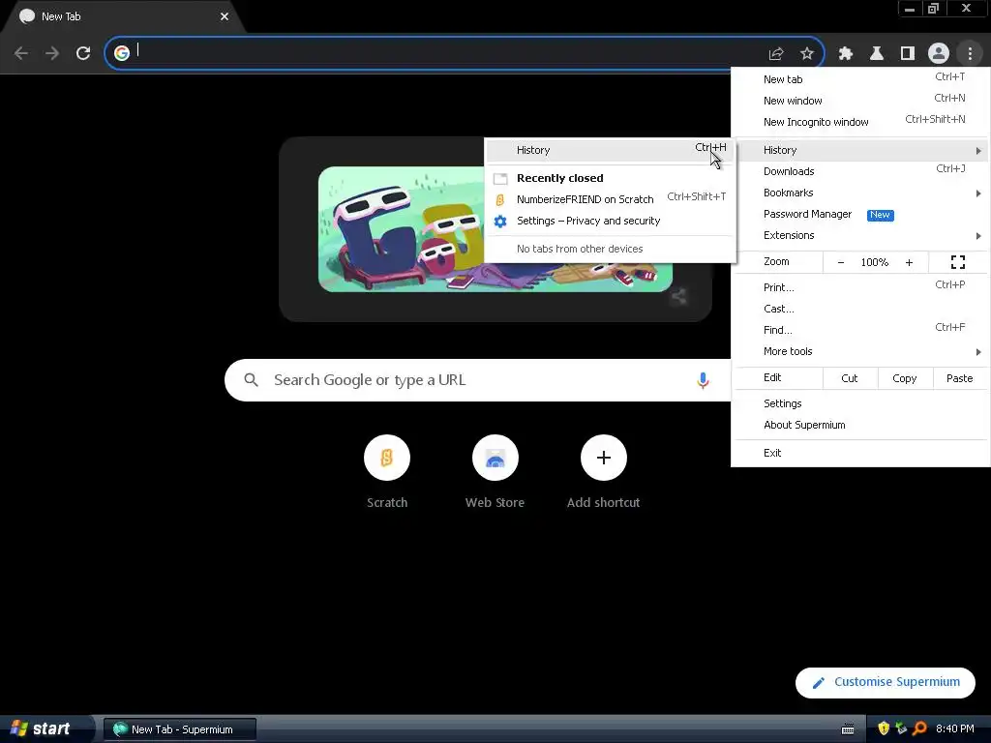Click the keyboard tray icon
991x743 pixels.
point(848,729)
